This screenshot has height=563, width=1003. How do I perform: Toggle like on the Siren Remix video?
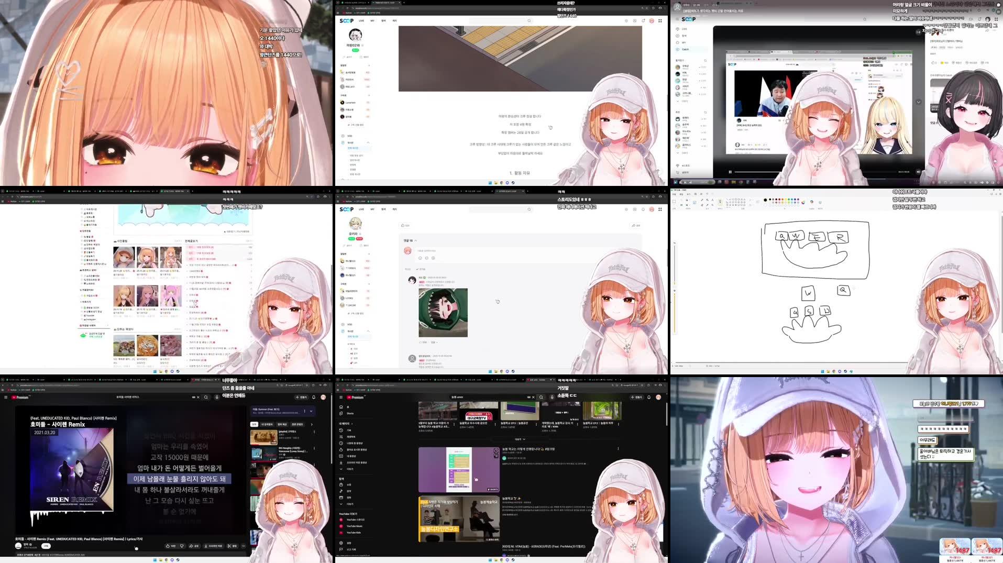coord(168,546)
